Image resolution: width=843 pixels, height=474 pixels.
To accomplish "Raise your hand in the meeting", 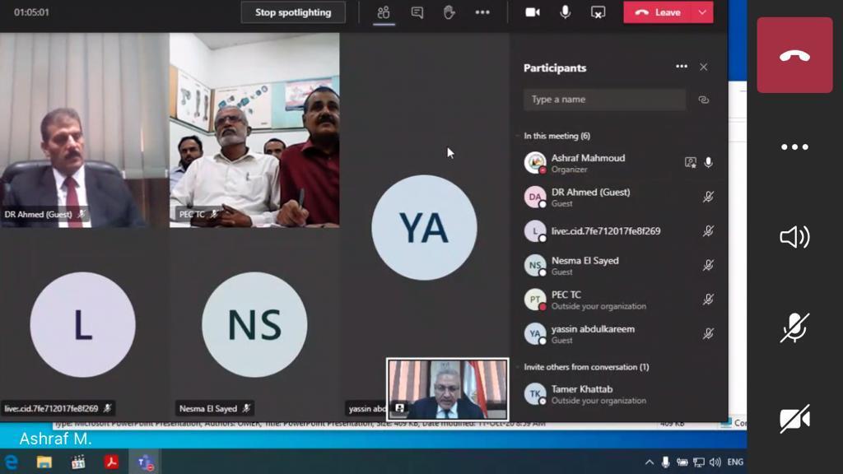I will coord(449,12).
